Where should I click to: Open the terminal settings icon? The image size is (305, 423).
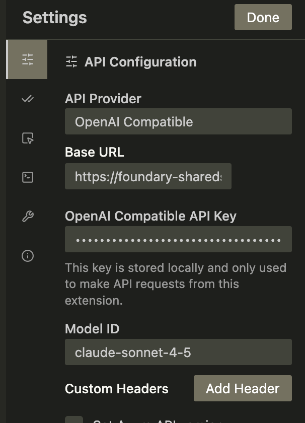[28, 177]
